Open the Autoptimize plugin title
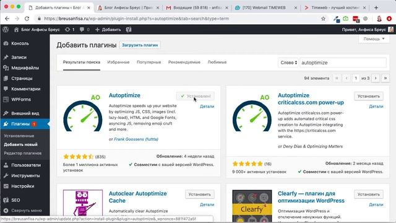396x223 pixels. click(x=124, y=95)
